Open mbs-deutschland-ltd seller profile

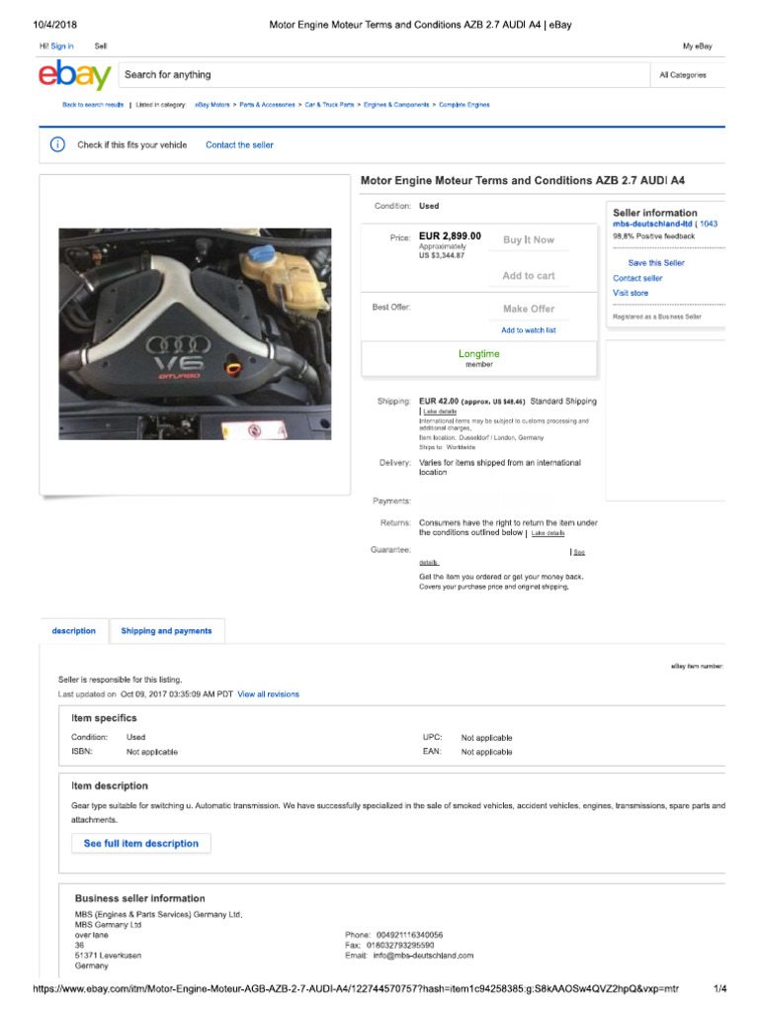click(x=652, y=224)
